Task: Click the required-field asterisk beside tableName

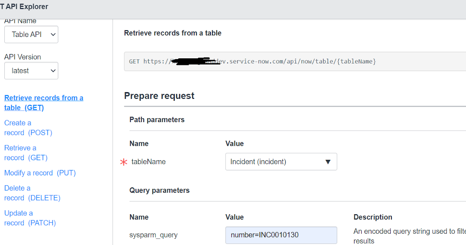Action: (123, 162)
